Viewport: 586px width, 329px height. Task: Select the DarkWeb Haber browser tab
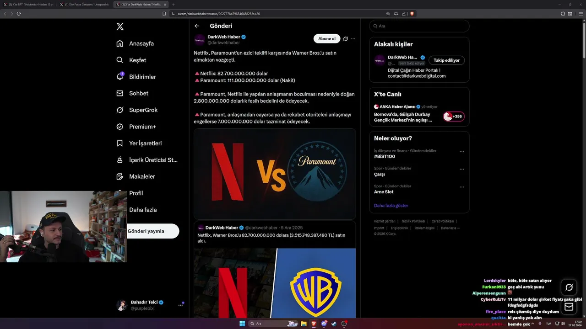coord(141,5)
